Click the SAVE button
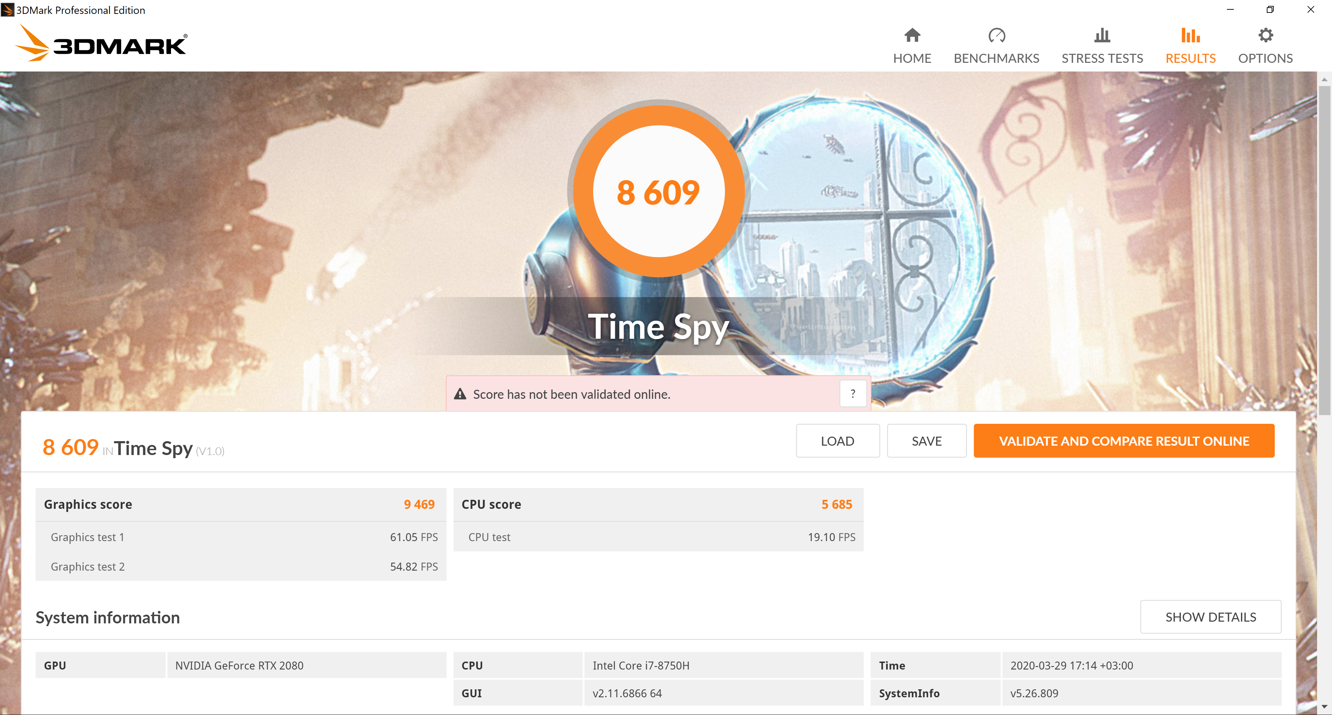Viewport: 1332px width, 715px height. click(x=927, y=441)
